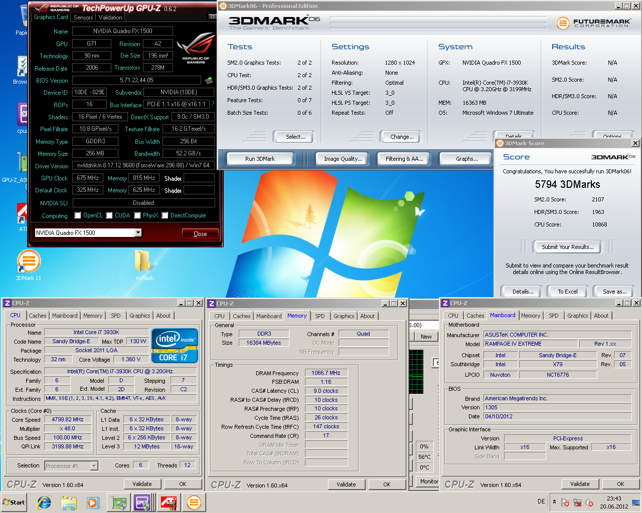Image resolution: width=642 pixels, height=513 pixels.
Task: Open Filtering & AA... options
Action: click(404, 159)
